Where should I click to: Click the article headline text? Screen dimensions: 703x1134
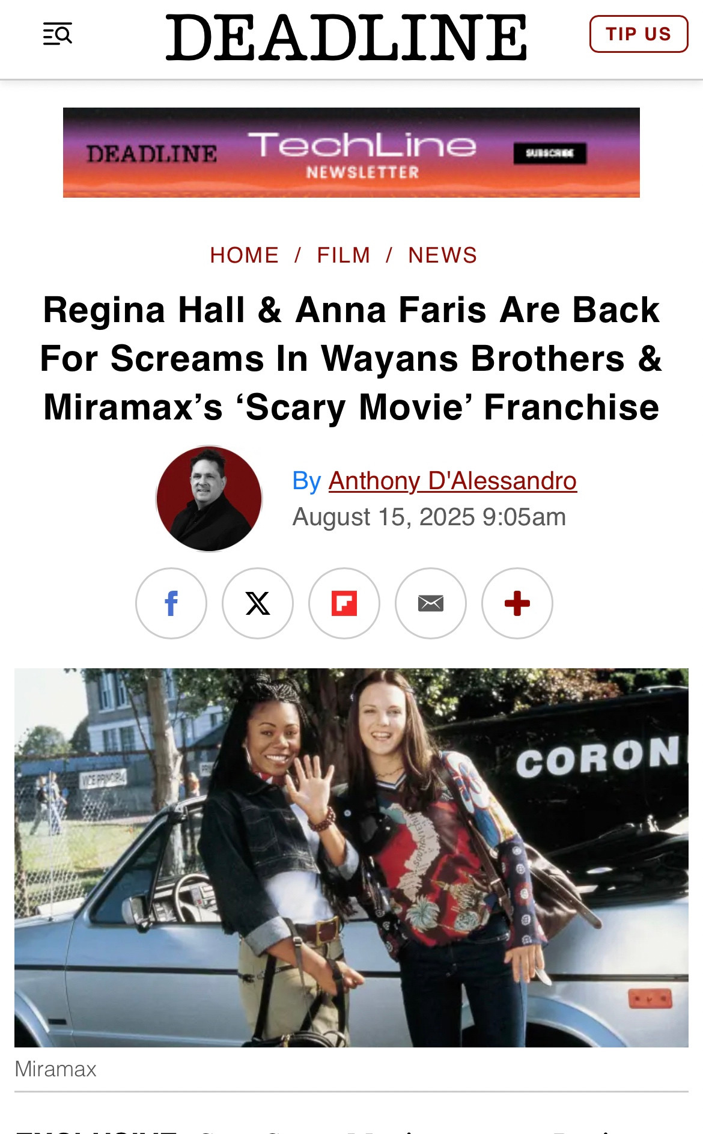pyautogui.click(x=351, y=359)
